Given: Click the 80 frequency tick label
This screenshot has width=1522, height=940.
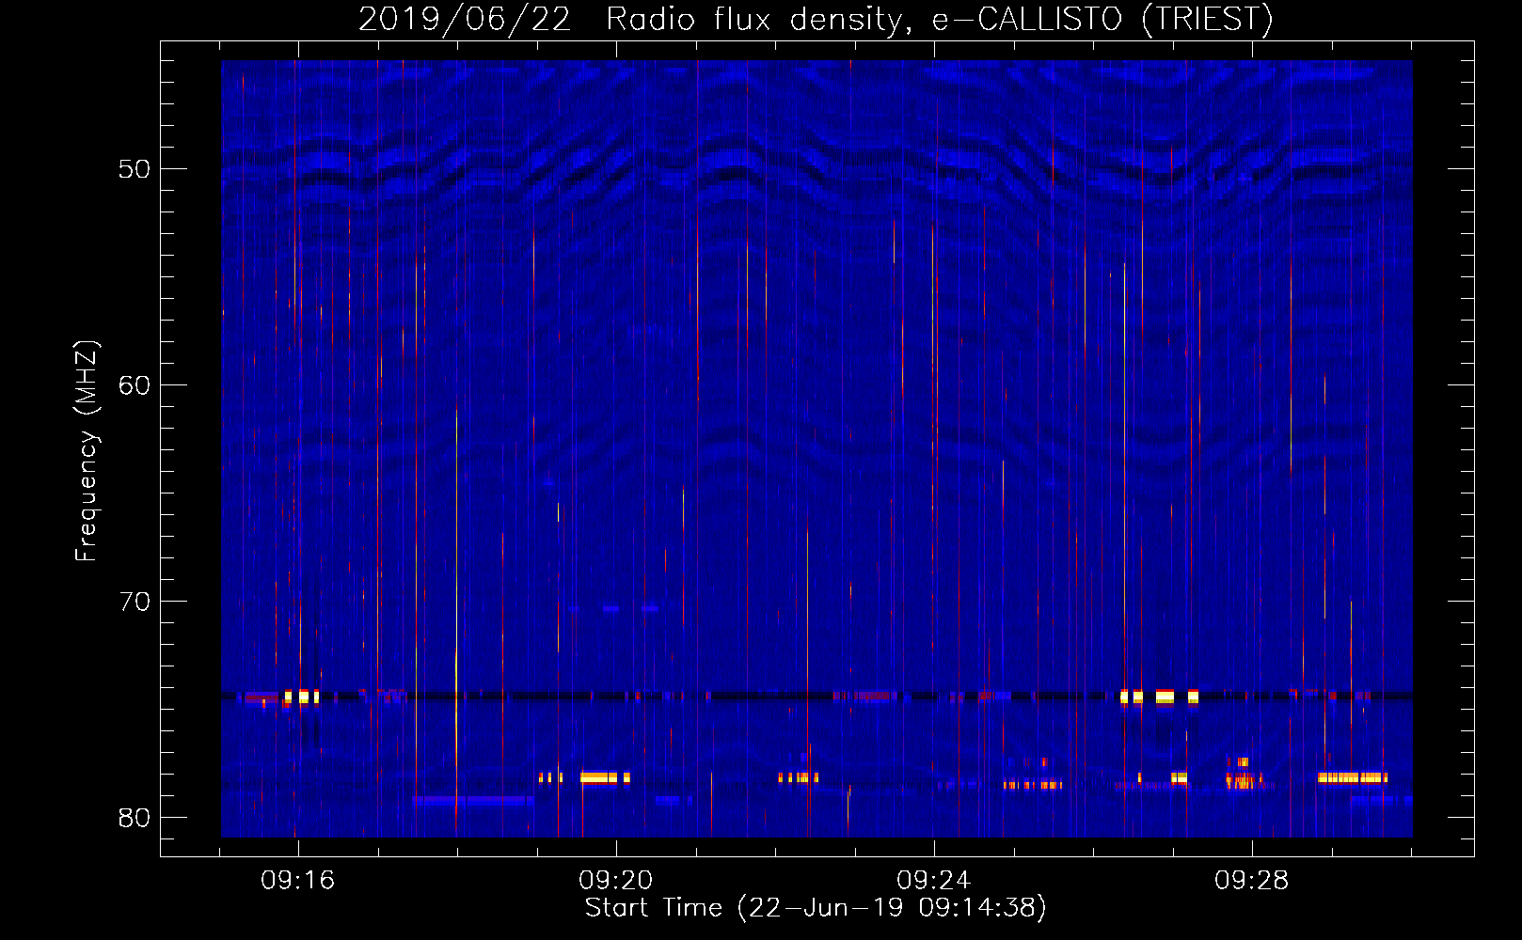Looking at the screenshot, I should click(135, 818).
